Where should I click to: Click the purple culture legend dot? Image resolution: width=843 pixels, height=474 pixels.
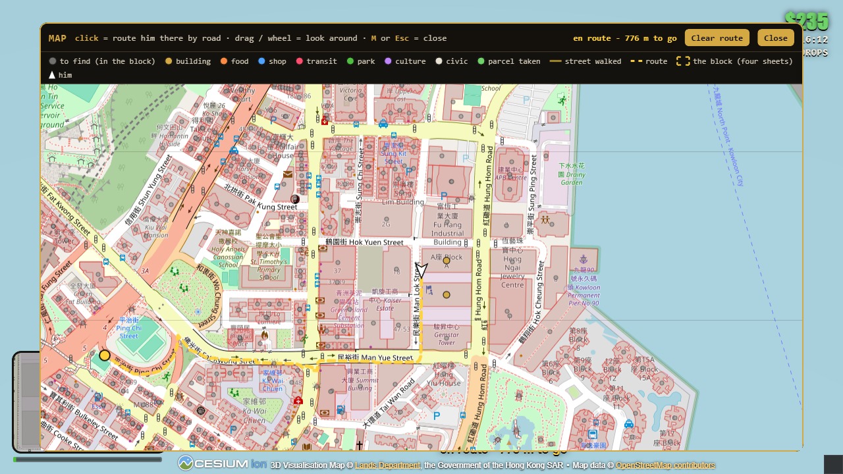coord(388,61)
